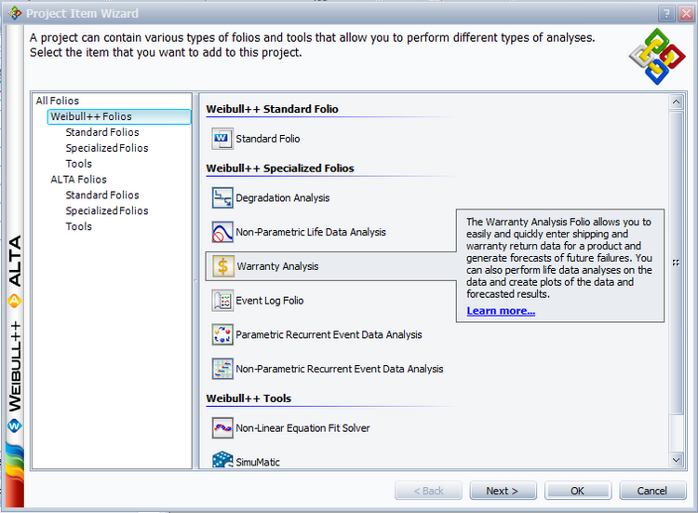
Task: Select All Folios in the tree
Action: [58, 101]
